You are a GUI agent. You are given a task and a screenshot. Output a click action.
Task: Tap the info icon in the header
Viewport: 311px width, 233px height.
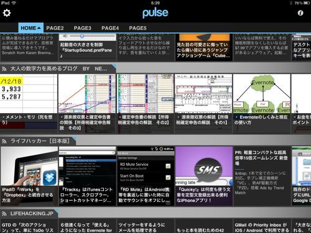pos(300,13)
